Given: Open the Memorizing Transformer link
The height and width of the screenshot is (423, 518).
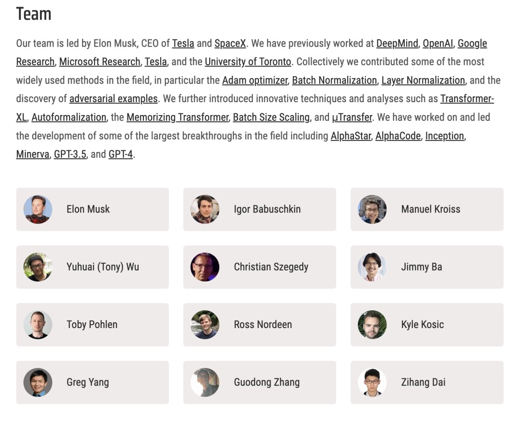Looking at the screenshot, I should 177,117.
